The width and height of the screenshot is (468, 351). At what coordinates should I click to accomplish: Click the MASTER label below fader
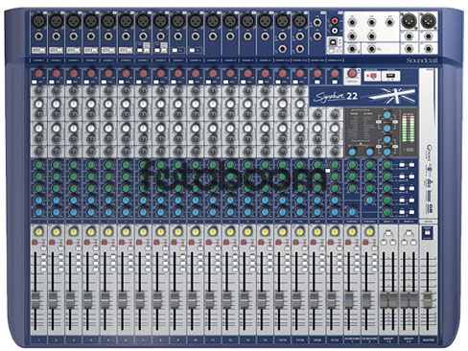428,339
